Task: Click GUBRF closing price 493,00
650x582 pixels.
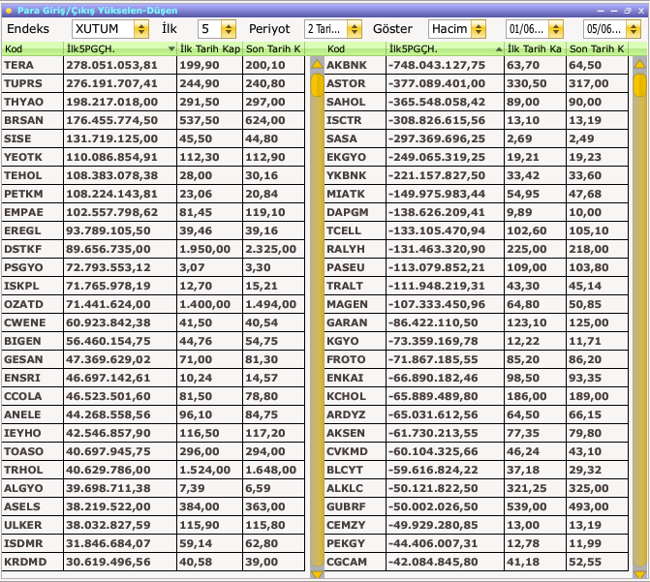Action: (589, 506)
